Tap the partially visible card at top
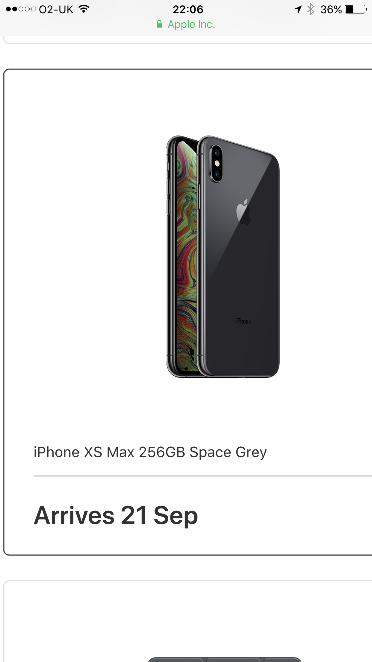This screenshot has width=372, height=662. 187,40
